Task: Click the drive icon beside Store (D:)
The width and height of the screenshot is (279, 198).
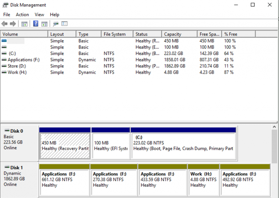Action: point(4,66)
